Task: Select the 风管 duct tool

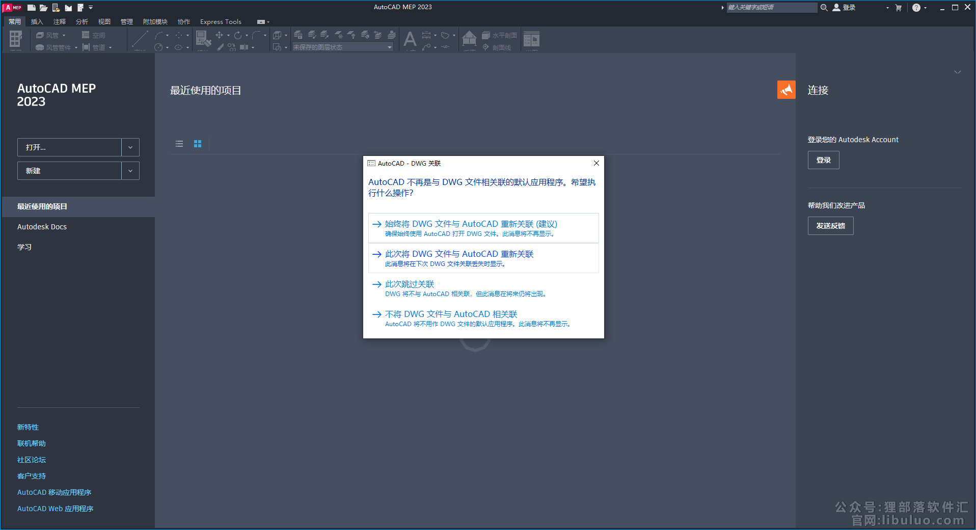Action: tap(47, 35)
